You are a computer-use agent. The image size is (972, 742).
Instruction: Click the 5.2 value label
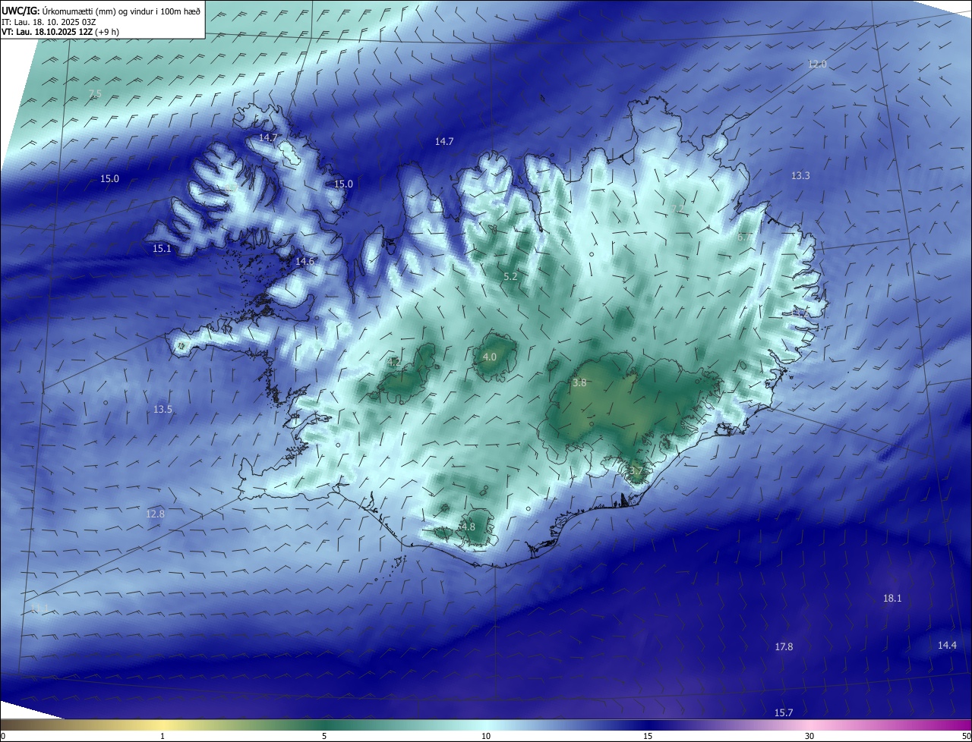pyautogui.click(x=510, y=277)
